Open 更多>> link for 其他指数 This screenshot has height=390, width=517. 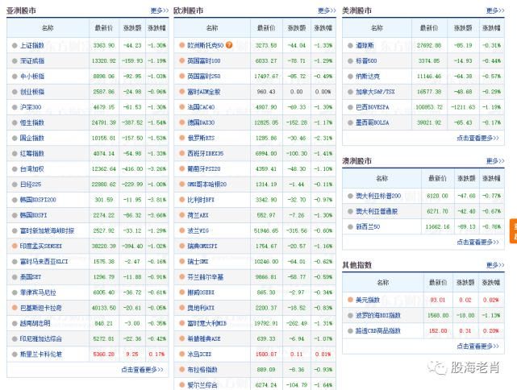pyautogui.click(x=495, y=265)
